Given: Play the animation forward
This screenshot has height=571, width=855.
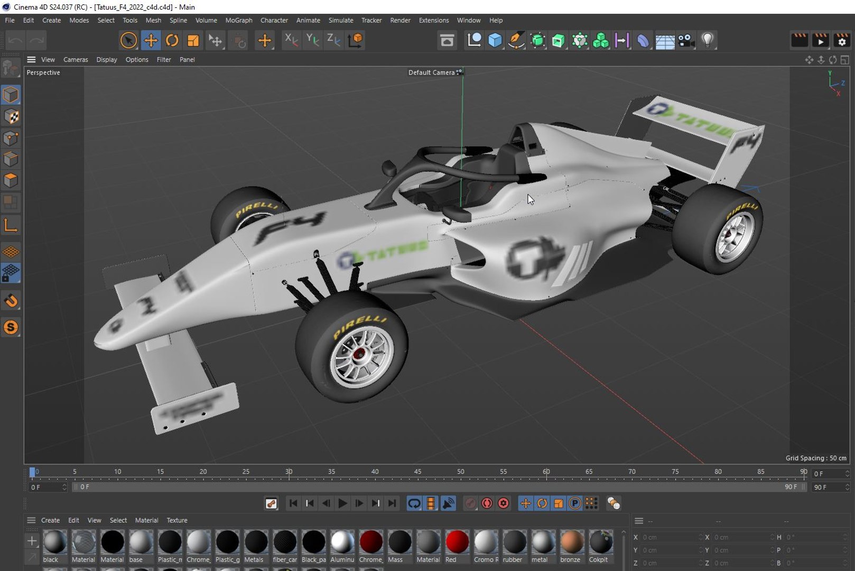Looking at the screenshot, I should point(342,503).
